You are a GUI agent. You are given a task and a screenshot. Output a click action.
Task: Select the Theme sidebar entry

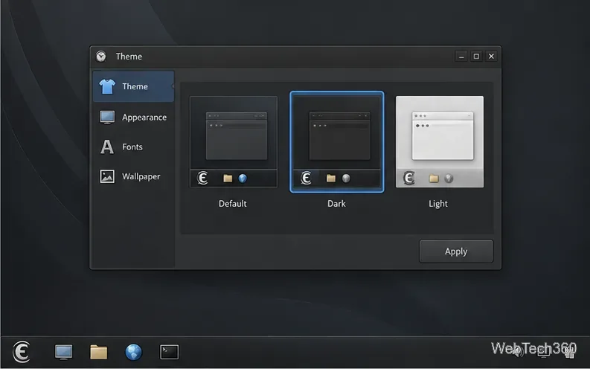pyautogui.click(x=134, y=86)
